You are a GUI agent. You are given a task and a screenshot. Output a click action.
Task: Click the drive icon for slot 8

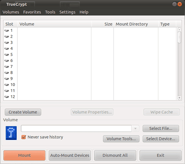tap(7, 72)
